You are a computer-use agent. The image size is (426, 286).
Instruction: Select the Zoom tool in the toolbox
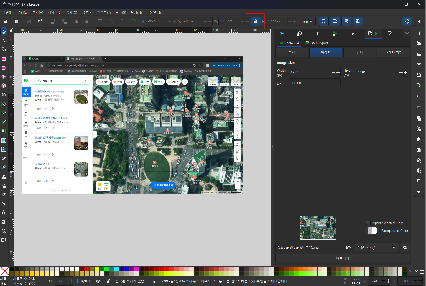4,231
